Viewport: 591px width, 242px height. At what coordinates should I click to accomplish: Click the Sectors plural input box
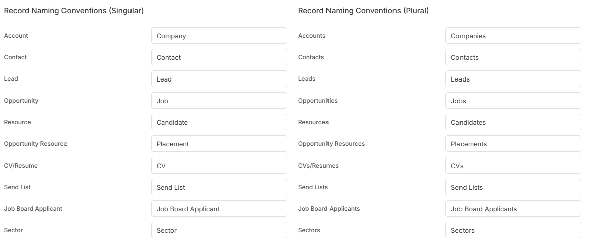click(x=513, y=230)
